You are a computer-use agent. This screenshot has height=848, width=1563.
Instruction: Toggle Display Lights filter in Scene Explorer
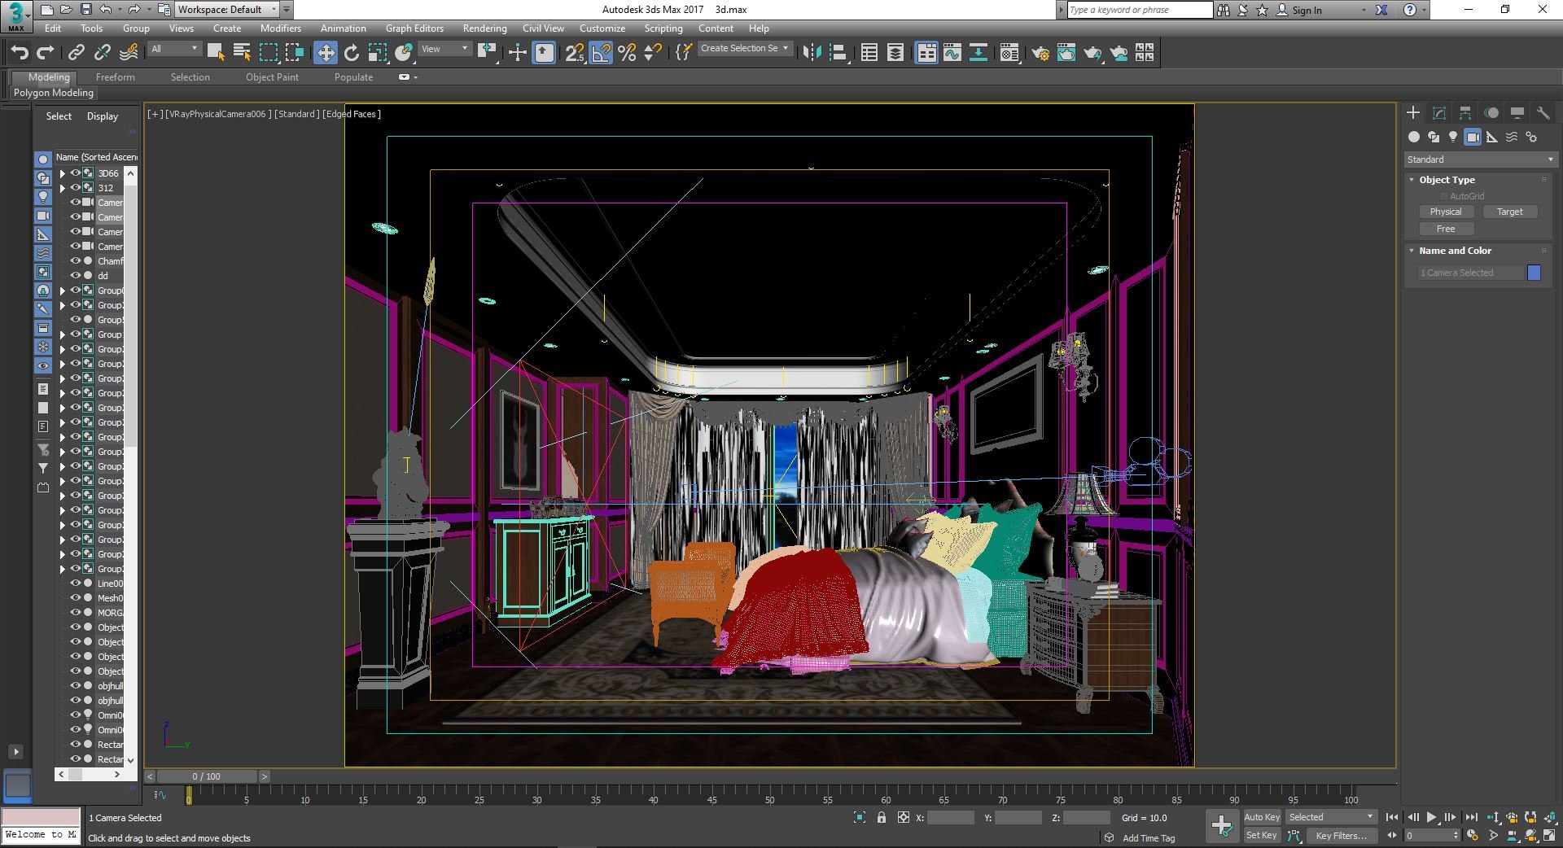[43, 197]
